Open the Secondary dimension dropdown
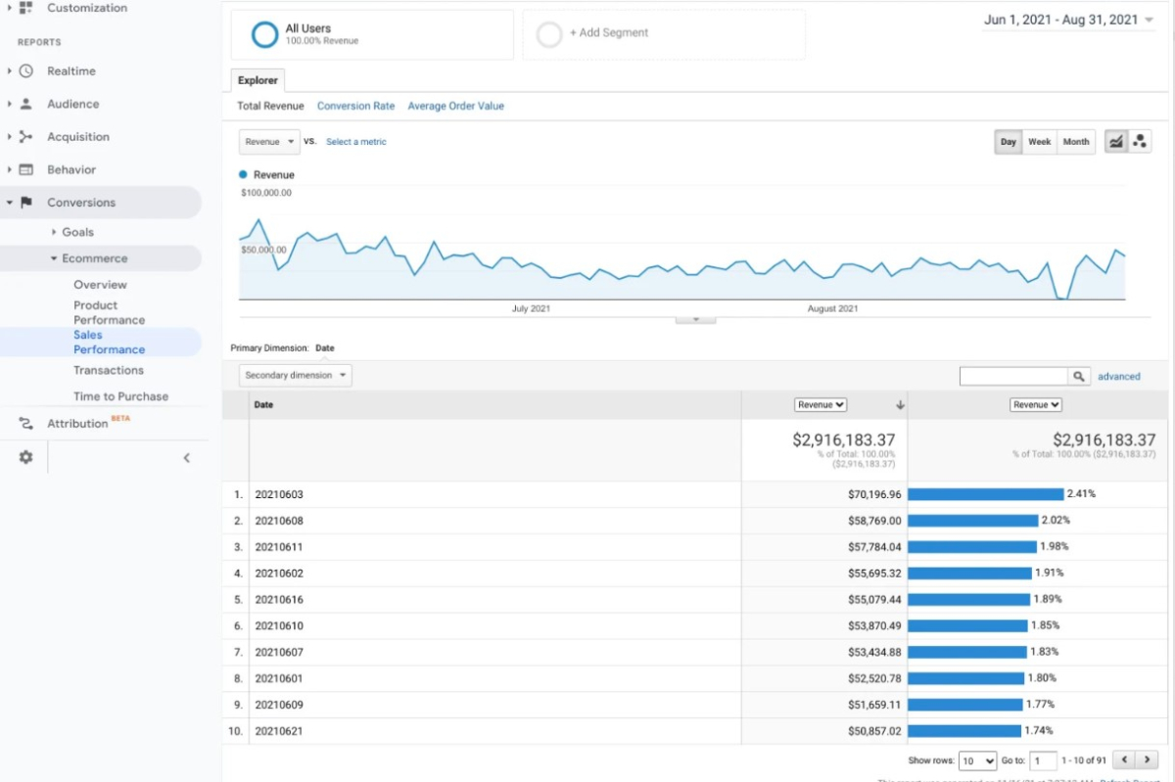Screen dimensions: 1175x782 295,376
